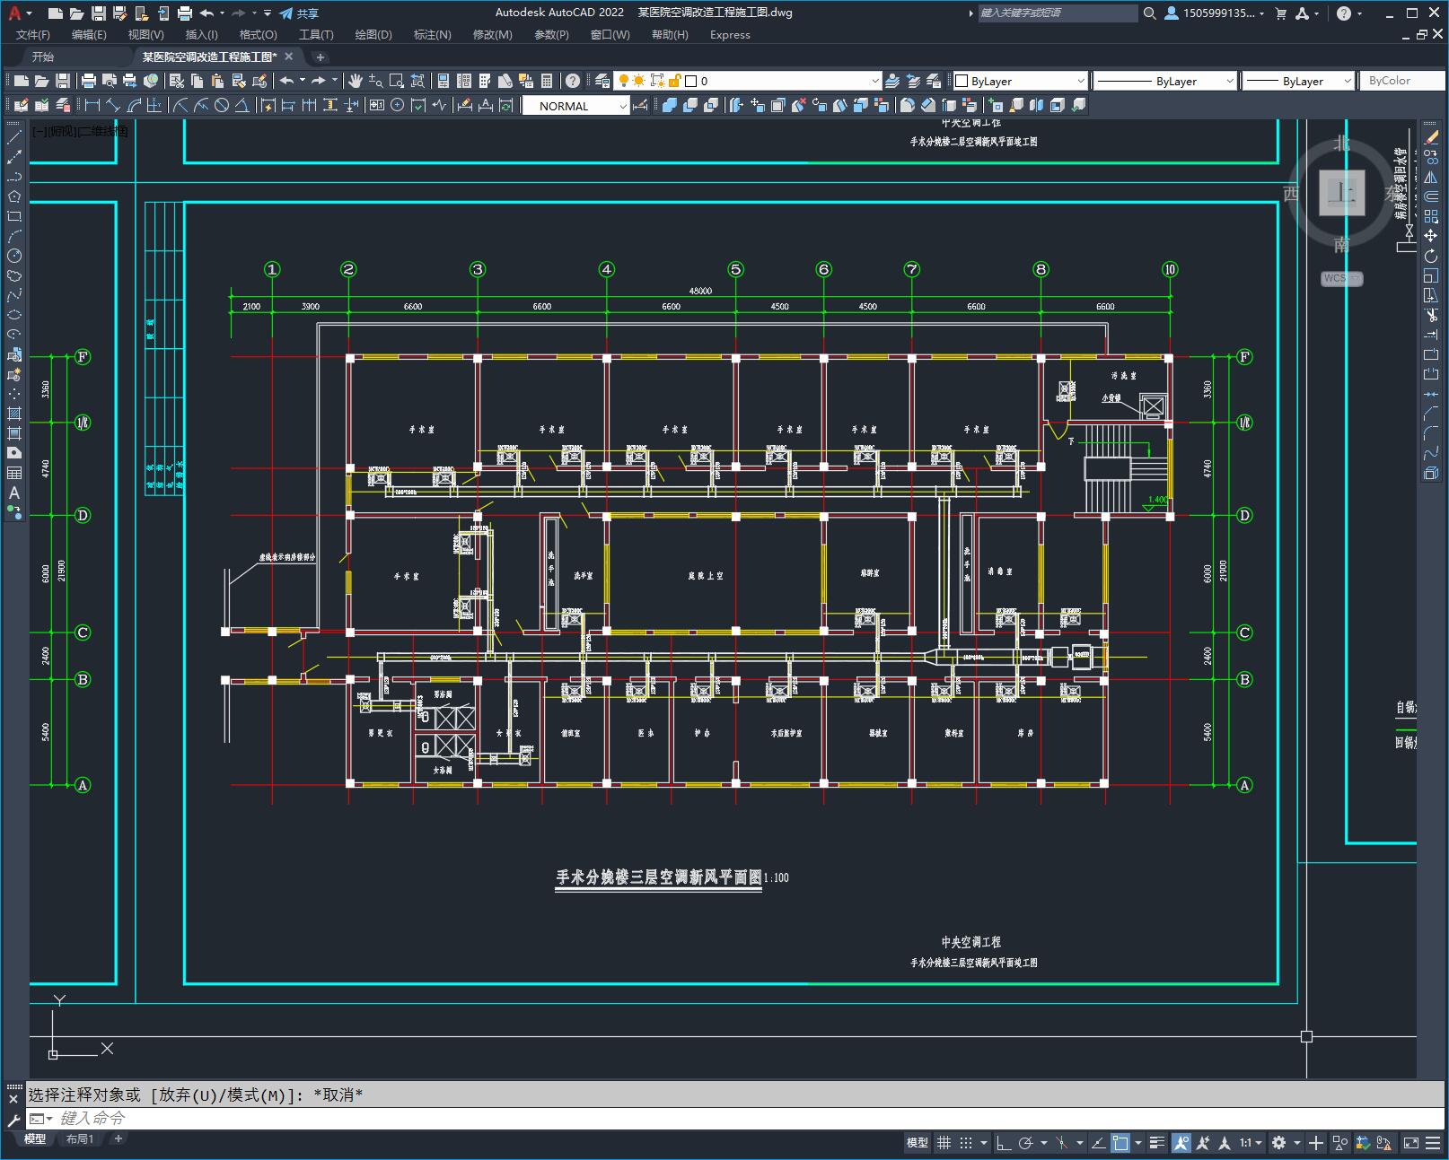Screen dimensions: 1449x1160
Task: Open the ByLayer color dropdown
Action: (x=1081, y=81)
